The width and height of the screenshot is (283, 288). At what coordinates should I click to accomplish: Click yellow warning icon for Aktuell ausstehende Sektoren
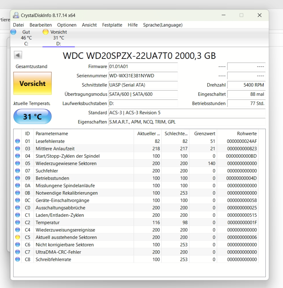(18, 237)
